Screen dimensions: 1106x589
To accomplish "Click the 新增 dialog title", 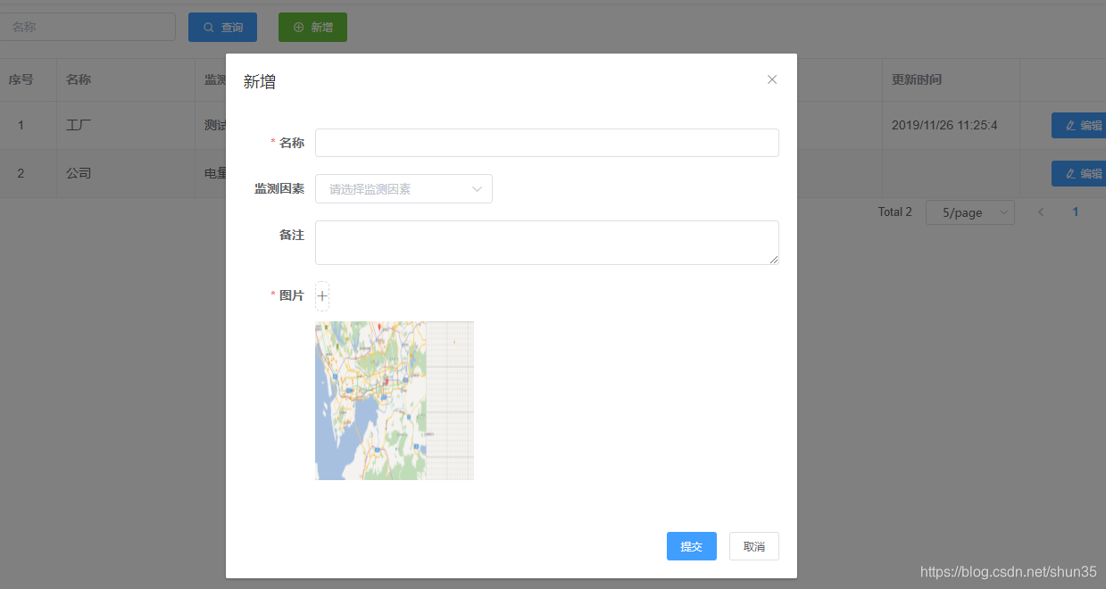I will 260,82.
